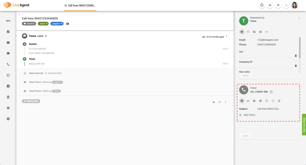Click the reply arrow icon
This screenshot has height=165, width=306.
(x=214, y=102)
